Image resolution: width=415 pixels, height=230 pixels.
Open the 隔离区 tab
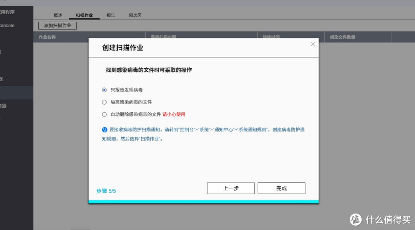coord(135,15)
